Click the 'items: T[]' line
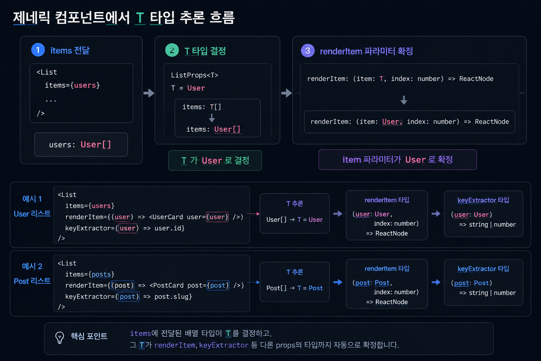 [202, 107]
